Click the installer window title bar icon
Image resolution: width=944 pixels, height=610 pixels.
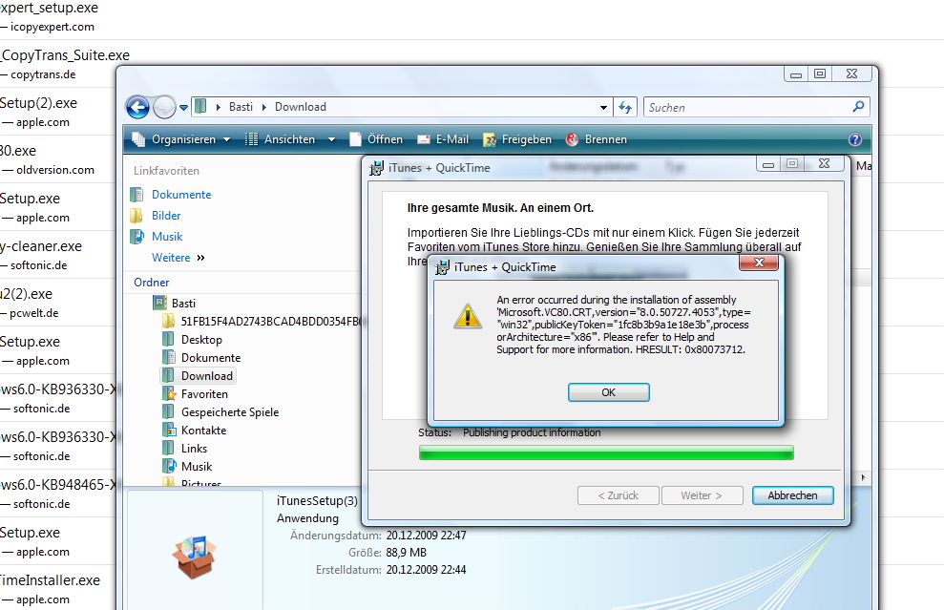(376, 168)
